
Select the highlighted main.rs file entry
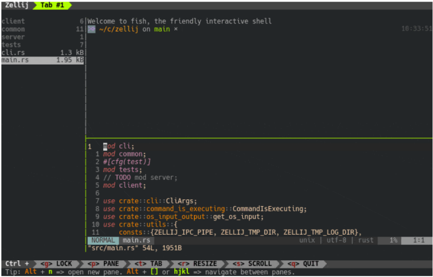43,60
